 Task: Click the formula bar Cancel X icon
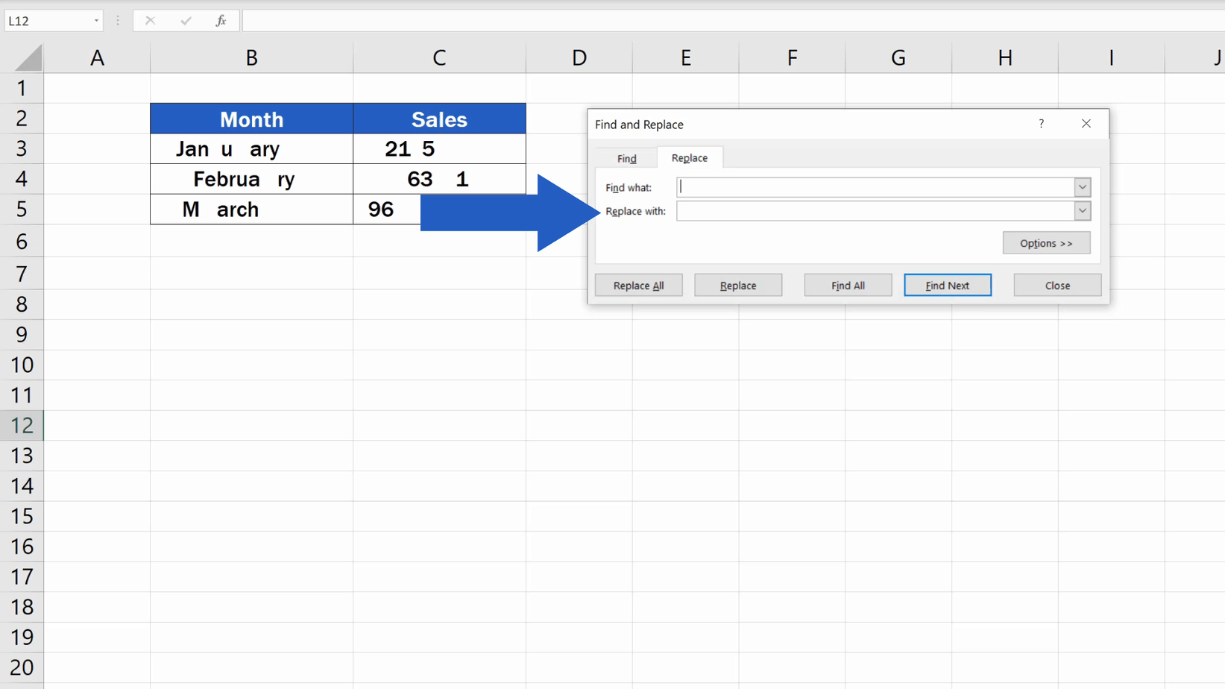click(x=150, y=21)
